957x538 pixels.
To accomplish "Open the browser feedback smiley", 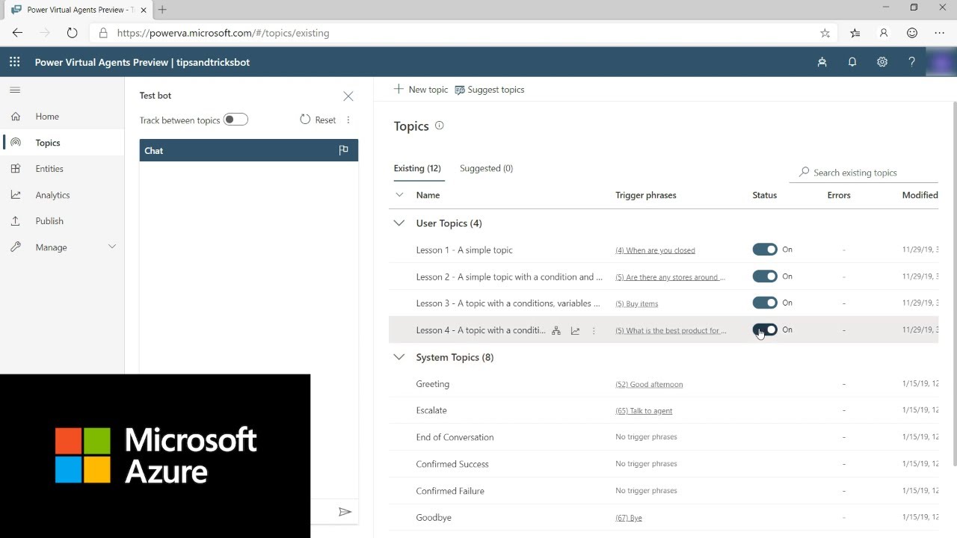I will 911,33.
